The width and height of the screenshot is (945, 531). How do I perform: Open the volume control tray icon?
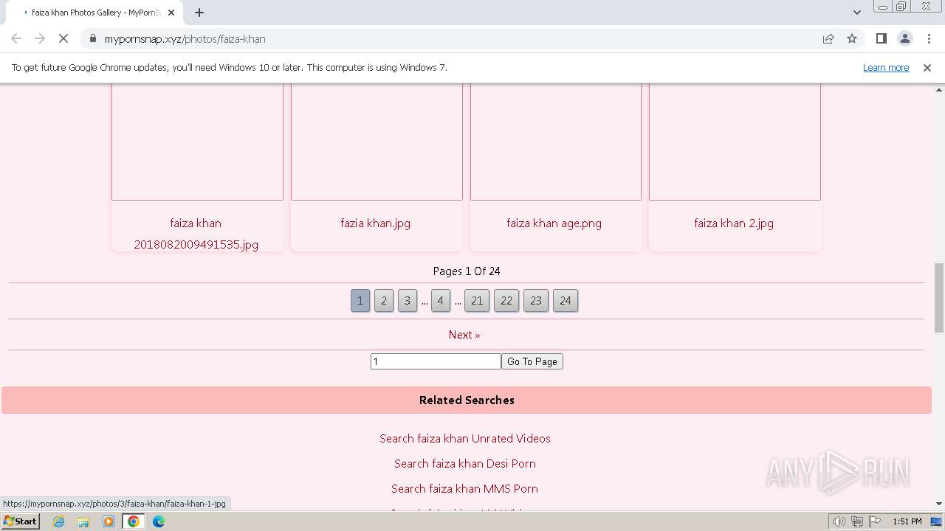click(x=839, y=521)
